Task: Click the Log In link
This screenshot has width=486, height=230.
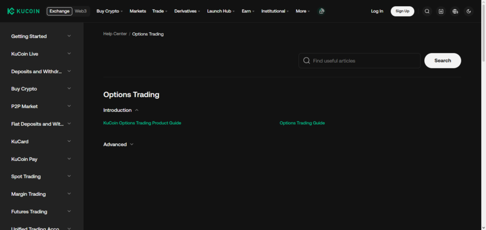Action: [377, 11]
